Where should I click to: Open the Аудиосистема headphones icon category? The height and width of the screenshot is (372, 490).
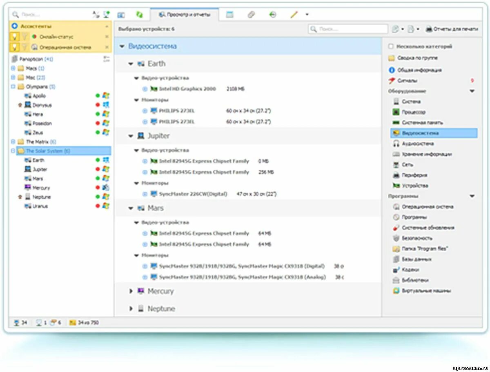click(396, 144)
